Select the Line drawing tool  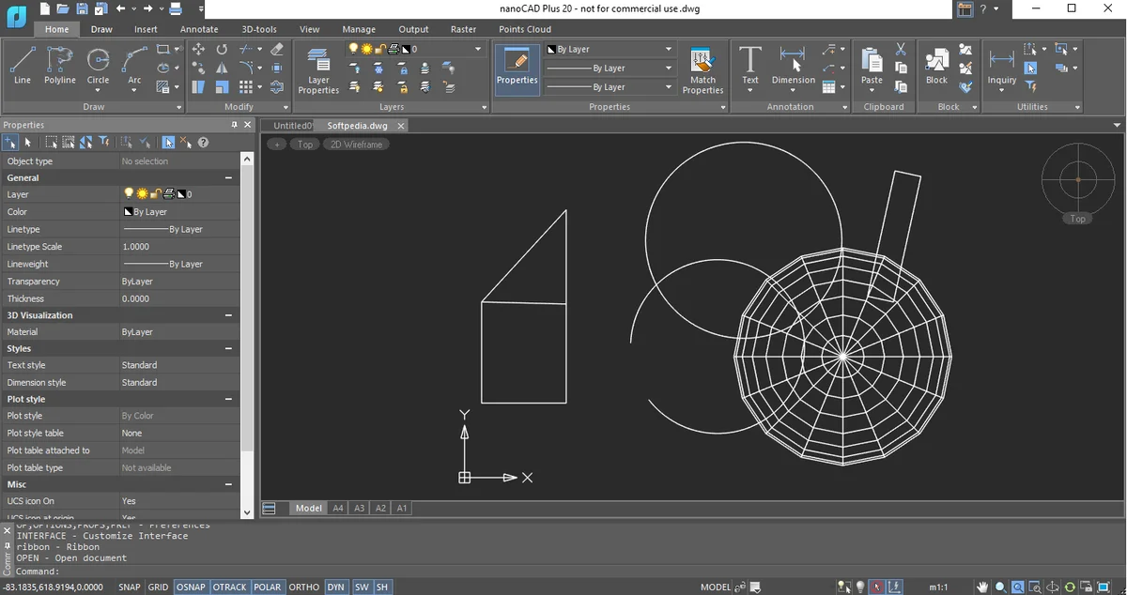[23, 65]
